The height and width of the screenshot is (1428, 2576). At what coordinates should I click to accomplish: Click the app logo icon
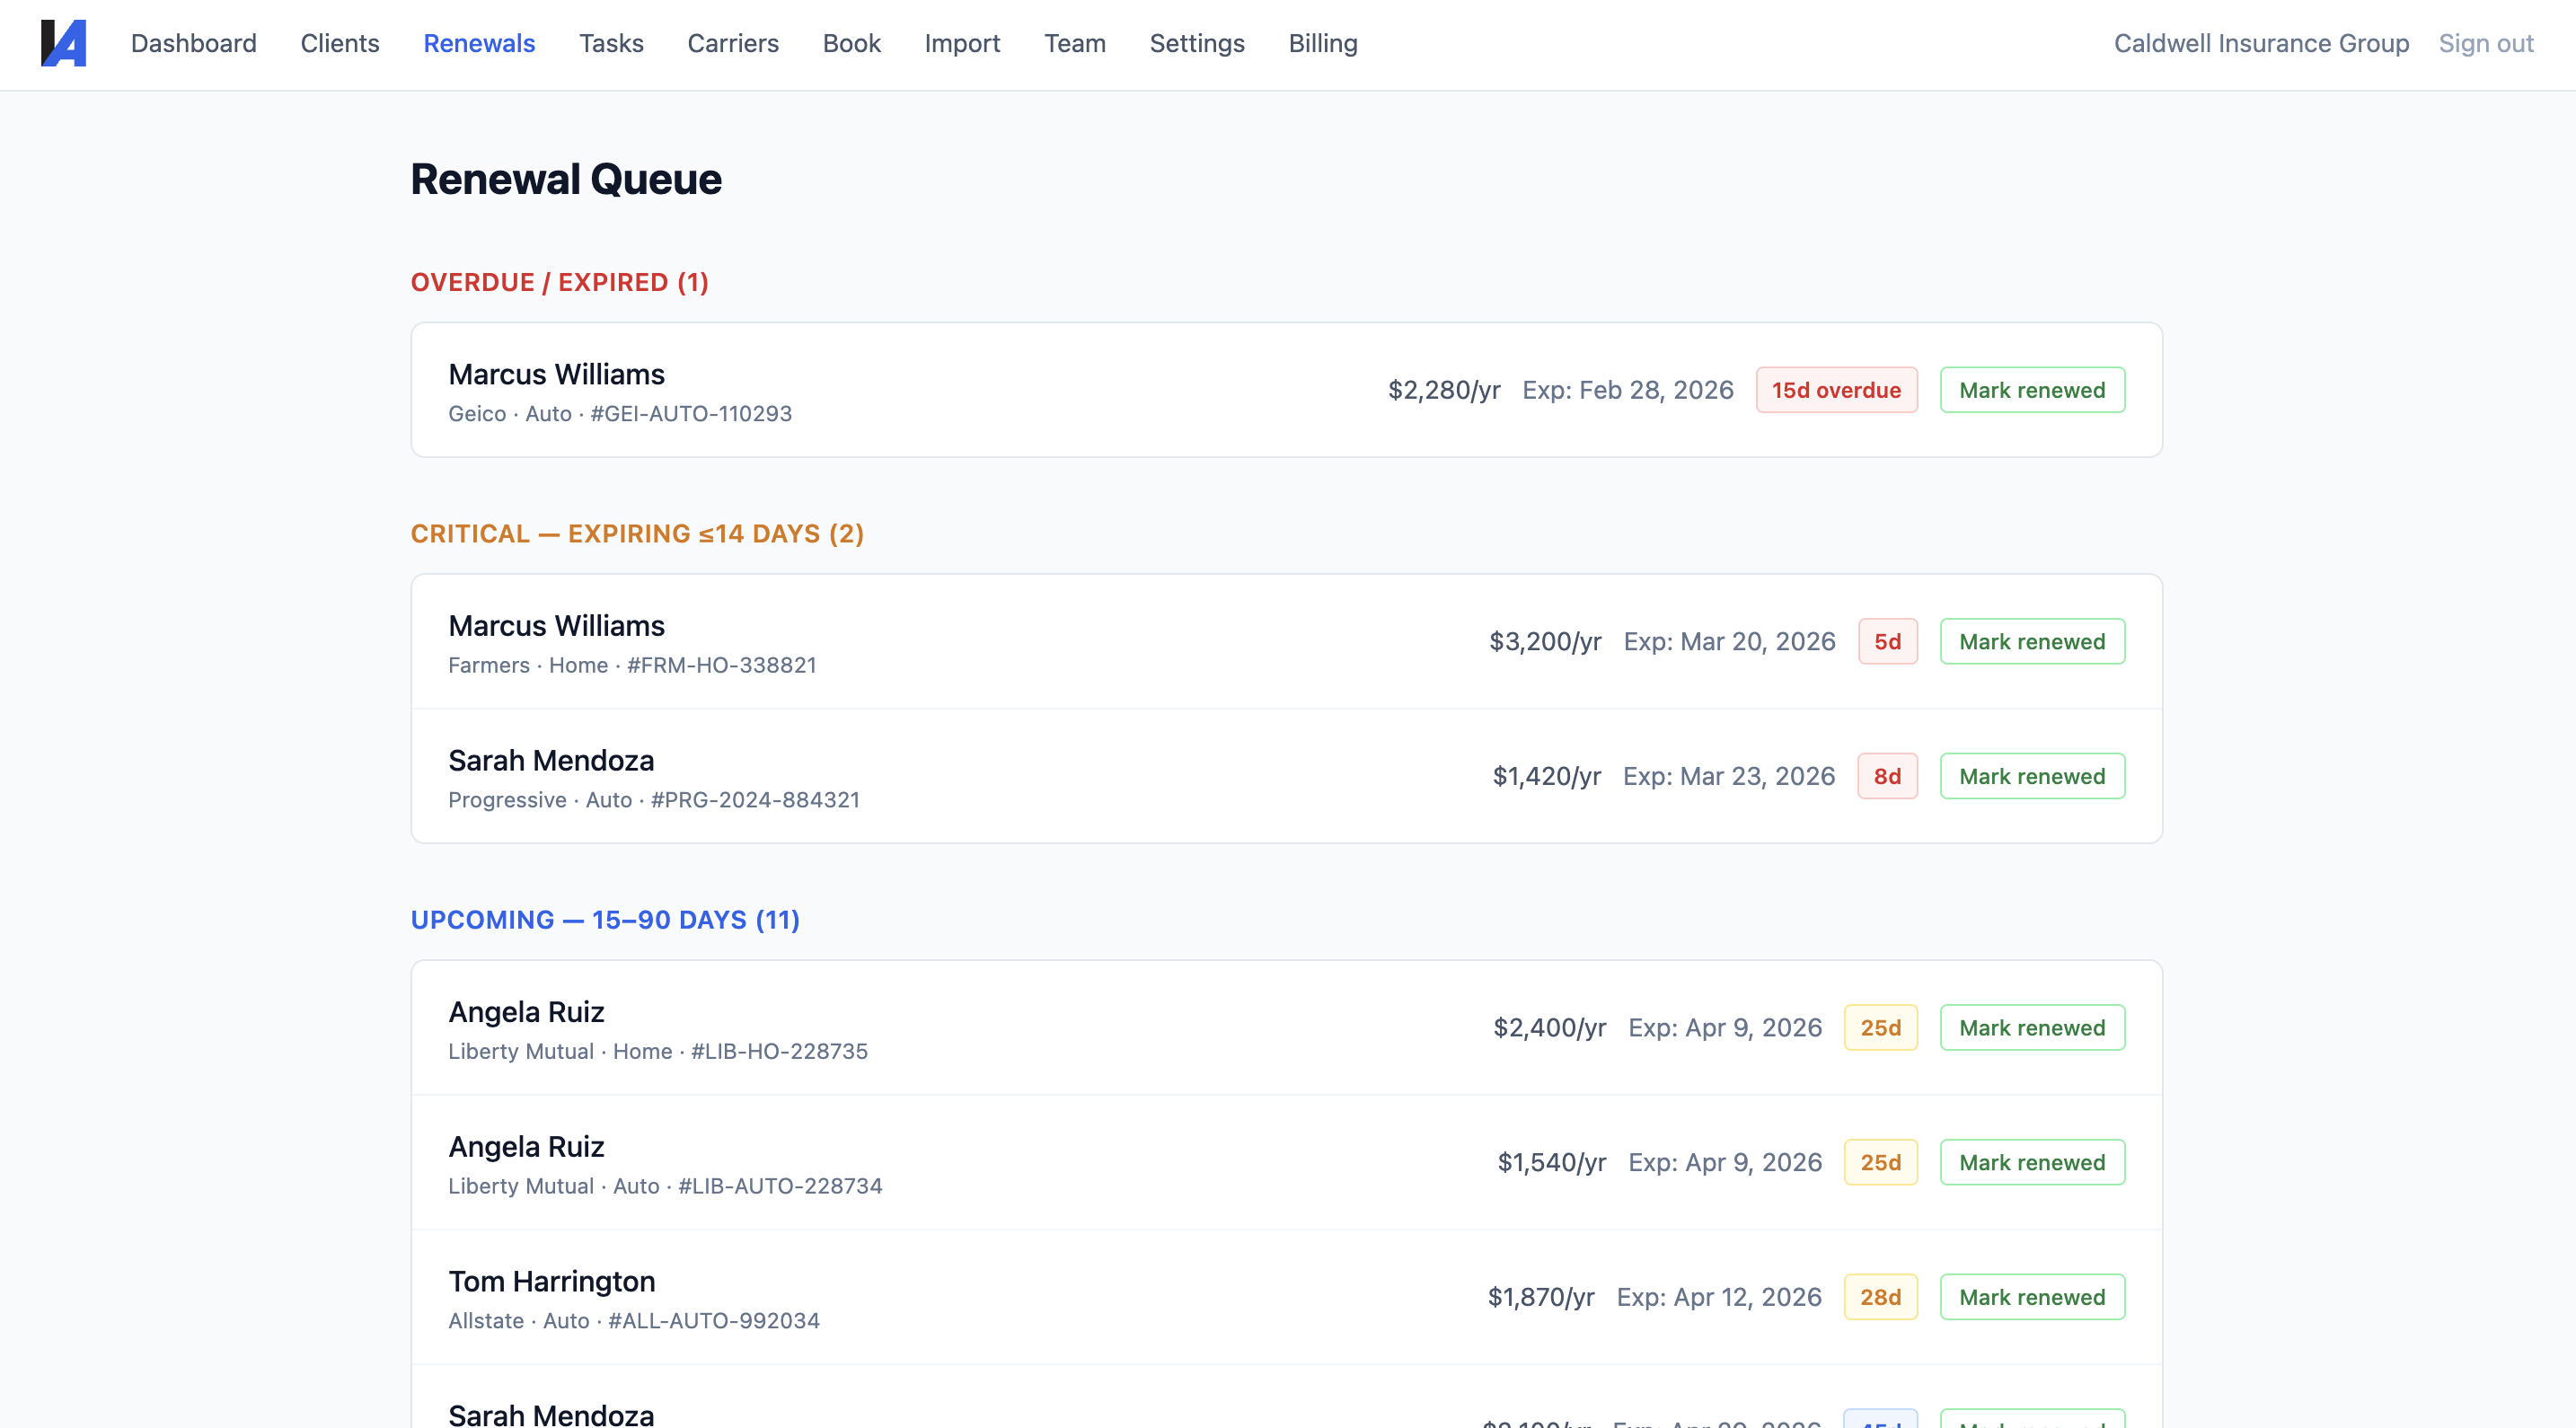[x=63, y=43]
